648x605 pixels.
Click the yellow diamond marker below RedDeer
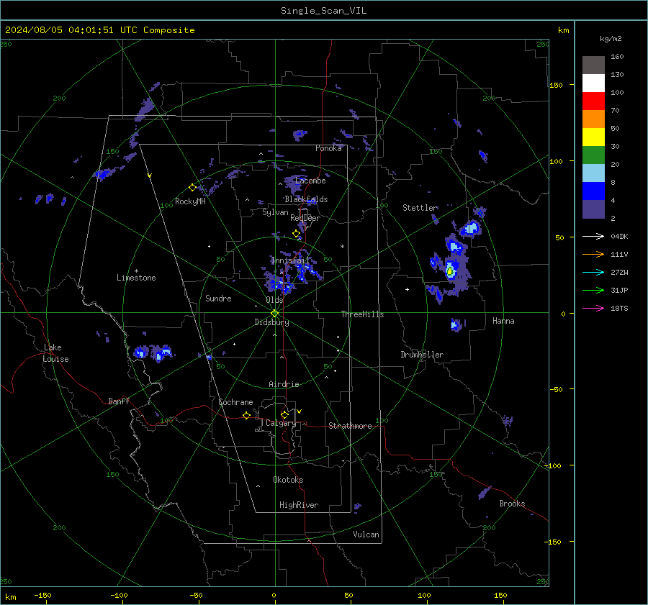pos(296,234)
